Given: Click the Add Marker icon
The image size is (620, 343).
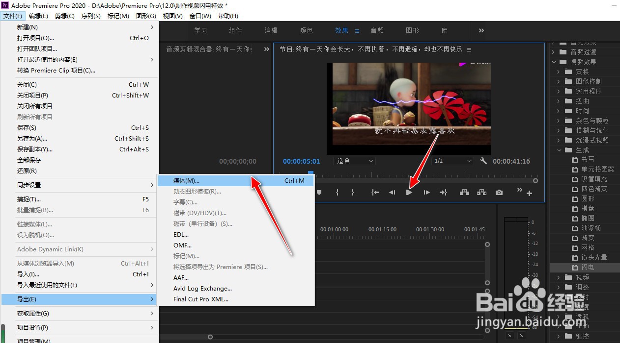Looking at the screenshot, I should 319,193.
